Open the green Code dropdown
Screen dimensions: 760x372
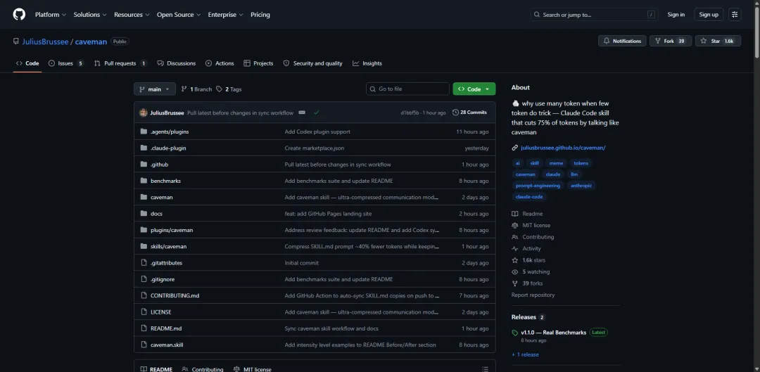[474, 89]
